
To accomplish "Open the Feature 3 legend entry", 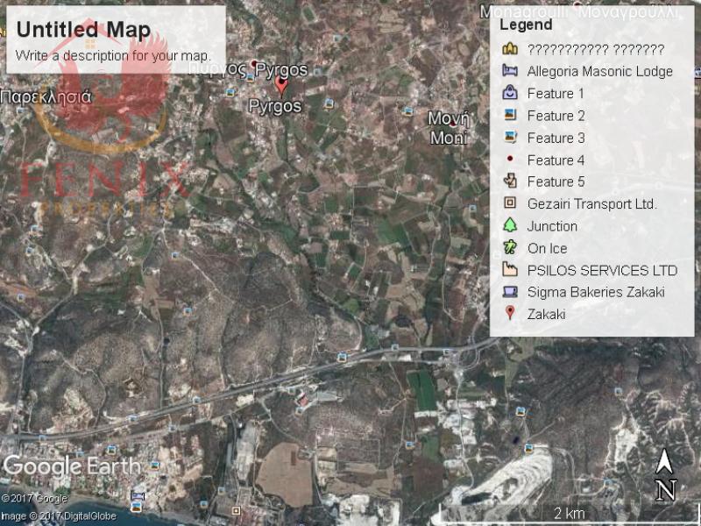I will 556,138.
